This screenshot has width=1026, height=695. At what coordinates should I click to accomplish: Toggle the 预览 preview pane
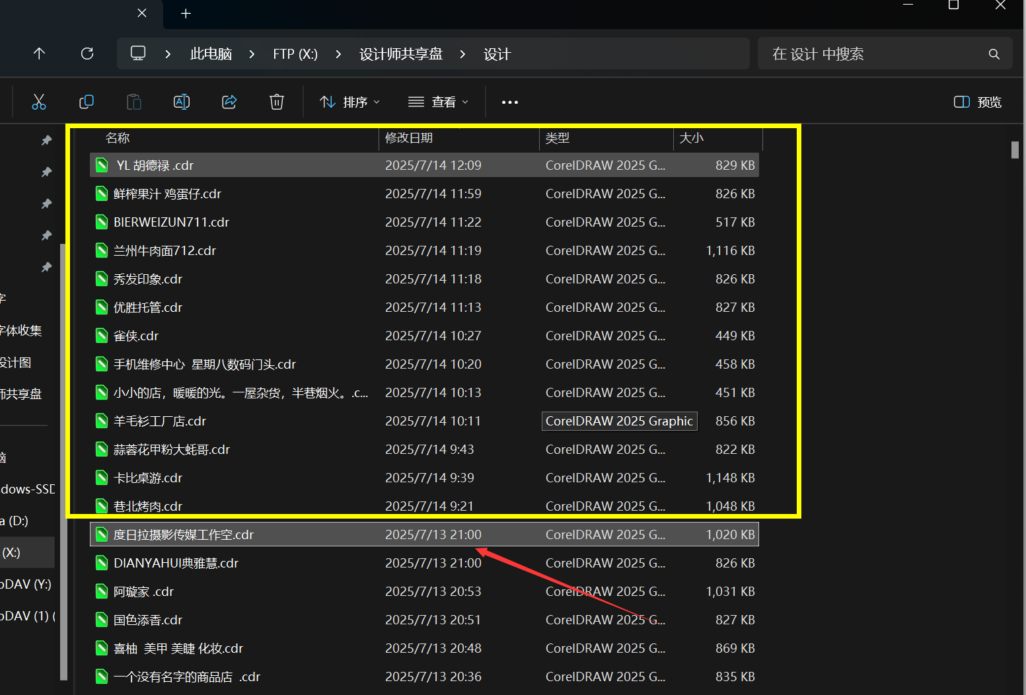tap(978, 102)
